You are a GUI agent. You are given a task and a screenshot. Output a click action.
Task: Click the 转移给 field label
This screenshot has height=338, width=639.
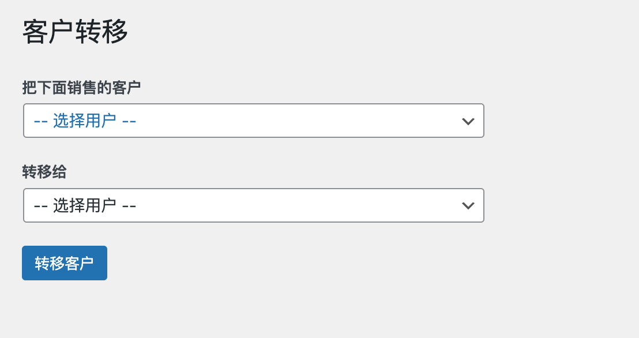pyautogui.click(x=44, y=172)
